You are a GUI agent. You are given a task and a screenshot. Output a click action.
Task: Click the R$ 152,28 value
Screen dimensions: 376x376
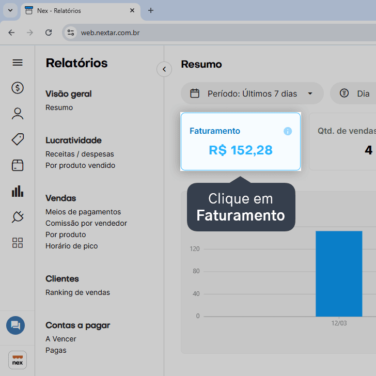click(x=241, y=150)
